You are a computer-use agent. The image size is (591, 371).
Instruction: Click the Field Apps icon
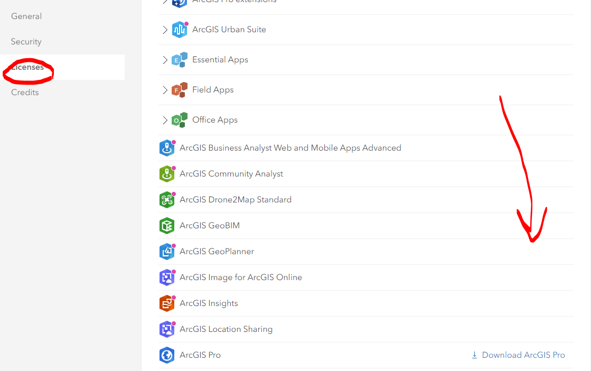[180, 90]
